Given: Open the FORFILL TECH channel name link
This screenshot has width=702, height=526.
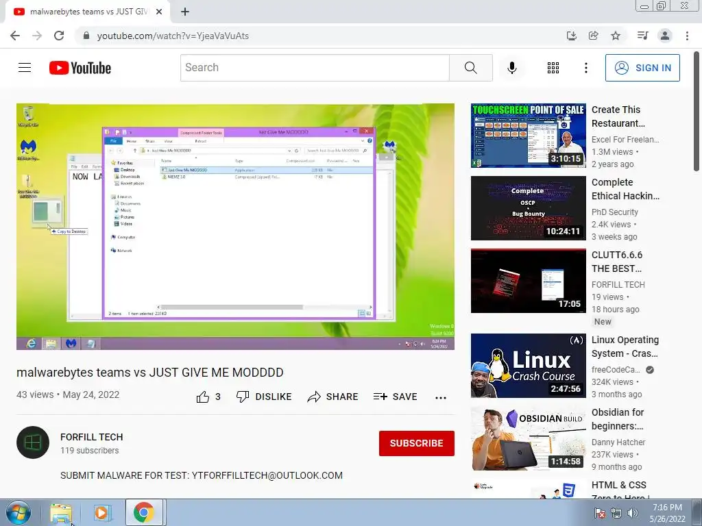Looking at the screenshot, I should pos(91,437).
